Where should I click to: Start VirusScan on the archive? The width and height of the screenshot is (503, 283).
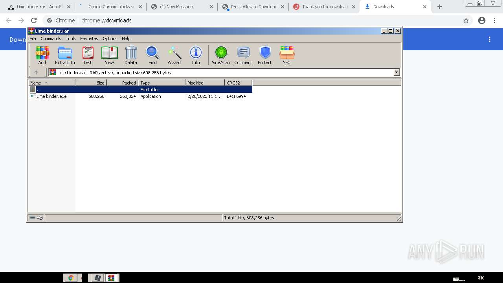(x=221, y=55)
